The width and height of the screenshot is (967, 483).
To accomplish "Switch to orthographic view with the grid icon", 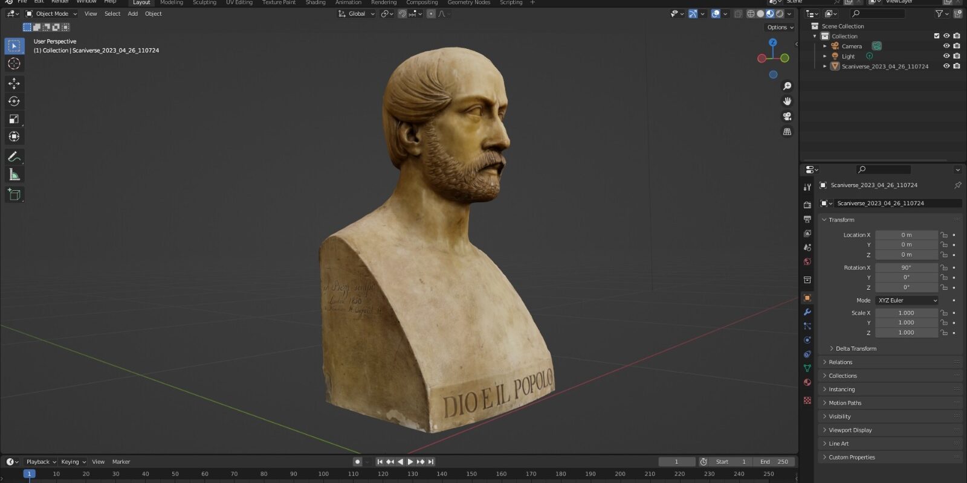I will [x=787, y=131].
